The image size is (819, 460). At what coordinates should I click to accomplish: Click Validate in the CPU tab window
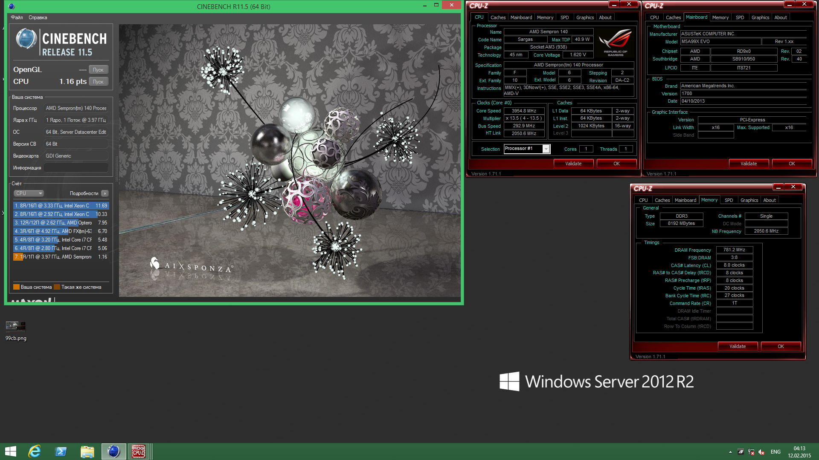point(573,164)
